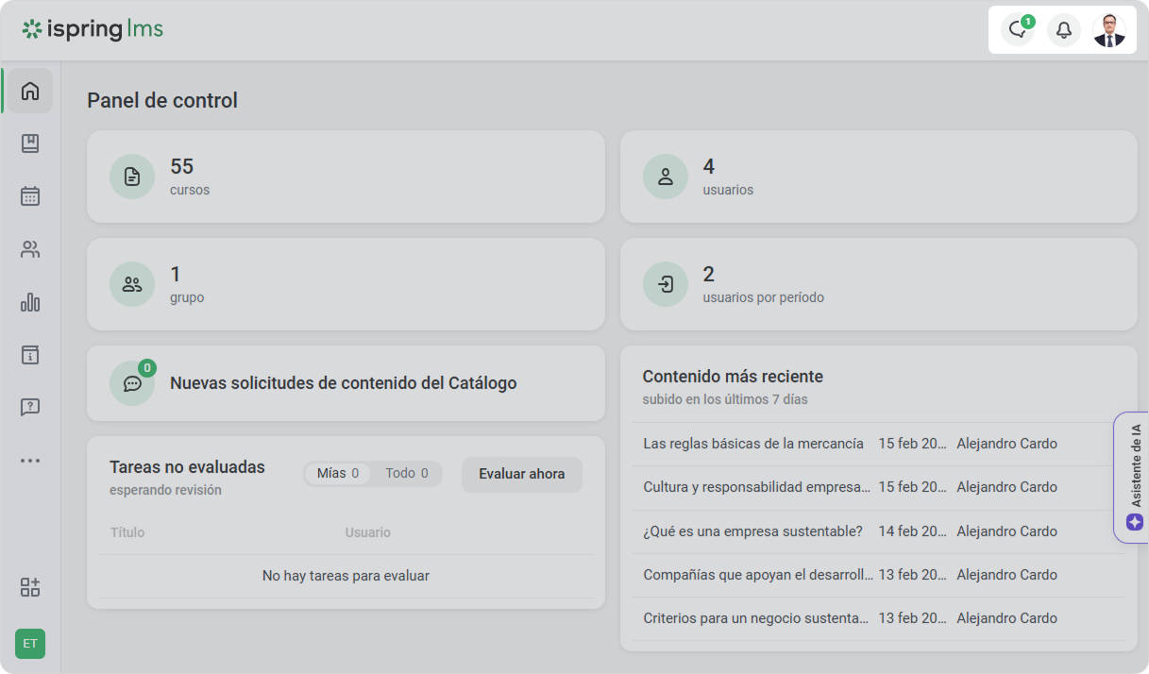Viewport: 1149px width, 674px height.
Task: Open the chat messages icon with badge
Action: point(1017,30)
